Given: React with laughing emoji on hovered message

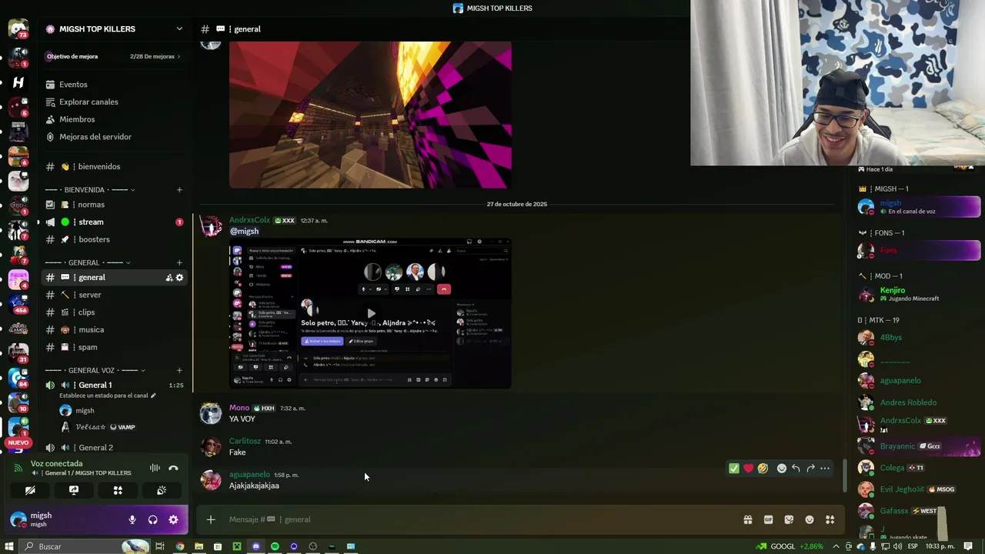Looking at the screenshot, I should (x=763, y=468).
